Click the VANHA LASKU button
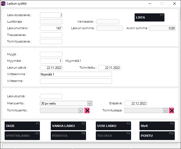This screenshot has width=181, height=149. [68, 126]
